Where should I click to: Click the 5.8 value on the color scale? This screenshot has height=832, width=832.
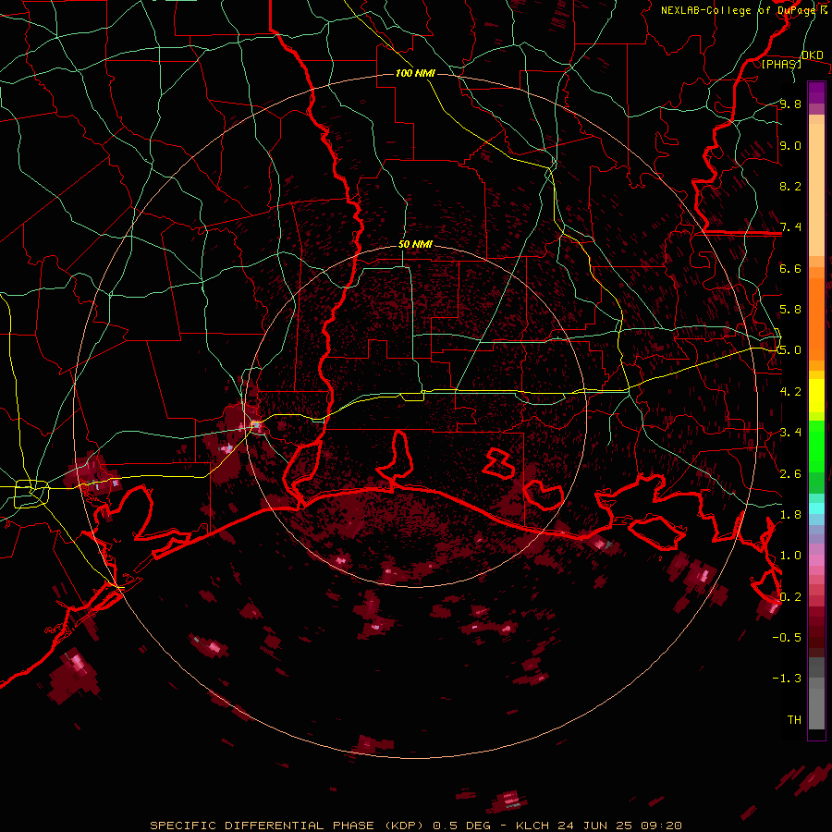[x=790, y=310]
